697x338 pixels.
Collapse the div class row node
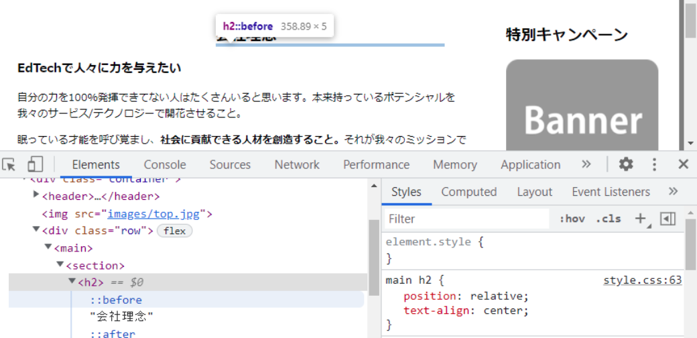point(36,229)
